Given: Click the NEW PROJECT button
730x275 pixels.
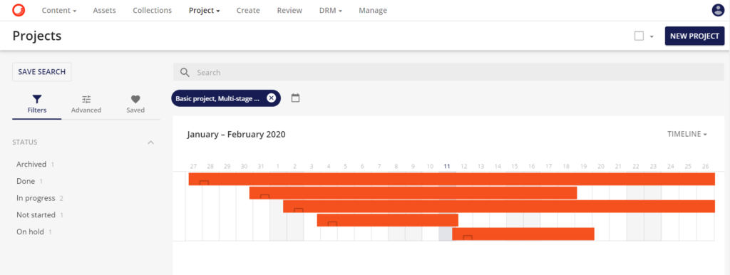Looking at the screenshot, I should (694, 36).
